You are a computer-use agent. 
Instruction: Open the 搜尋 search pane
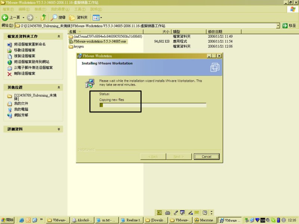[x=58, y=18]
